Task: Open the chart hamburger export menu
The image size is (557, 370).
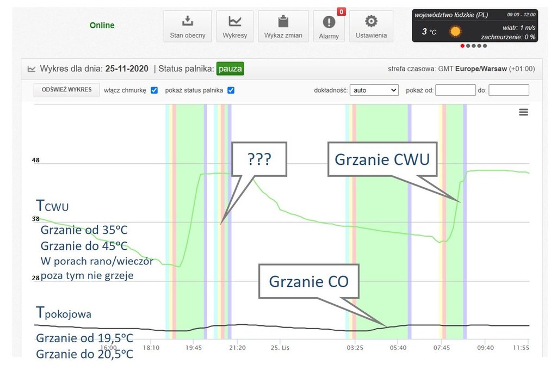Action: click(x=523, y=112)
